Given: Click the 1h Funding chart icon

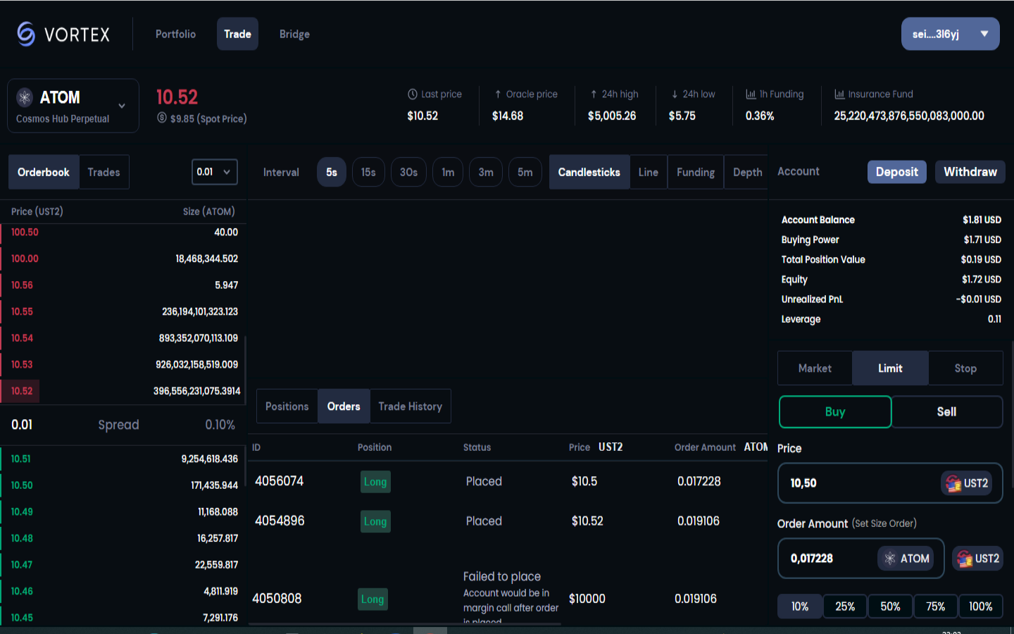Looking at the screenshot, I should pos(751,94).
